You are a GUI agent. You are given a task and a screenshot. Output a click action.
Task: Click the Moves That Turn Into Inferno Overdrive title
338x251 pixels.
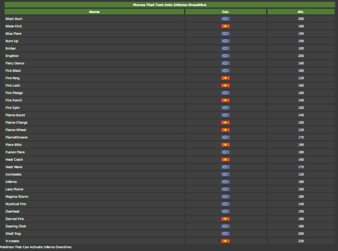click(x=170, y=5)
